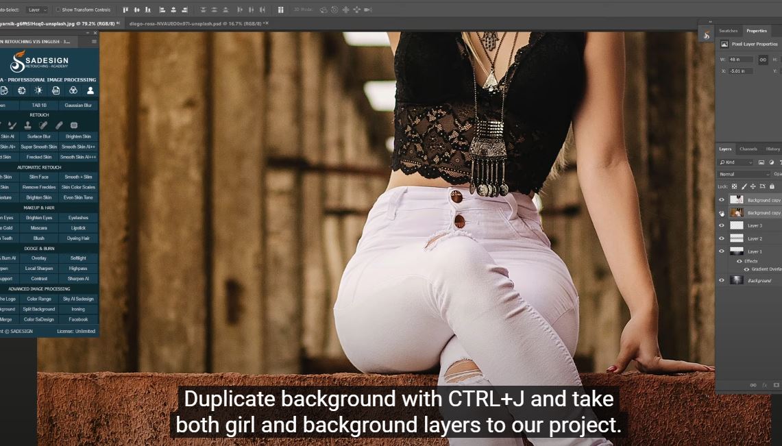Hide Layer 3 using its eye icon

721,225
